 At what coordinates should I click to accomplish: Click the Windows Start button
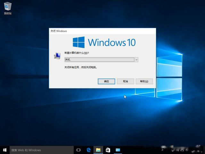5,150
